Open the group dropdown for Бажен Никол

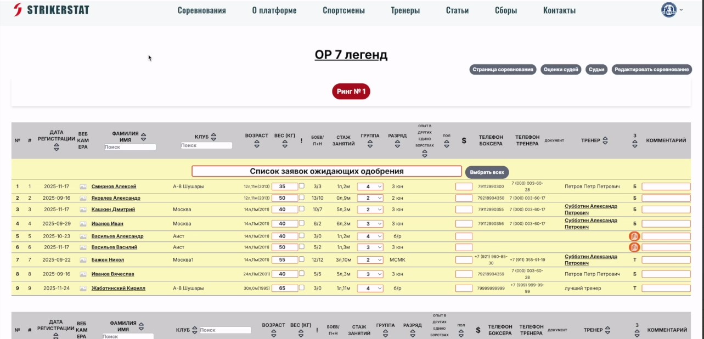coord(369,260)
